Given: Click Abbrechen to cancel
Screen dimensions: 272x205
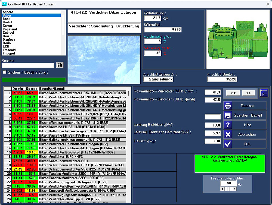Looking at the screenshot, I should point(245,134).
